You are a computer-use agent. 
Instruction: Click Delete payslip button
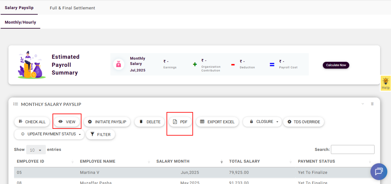point(150,122)
